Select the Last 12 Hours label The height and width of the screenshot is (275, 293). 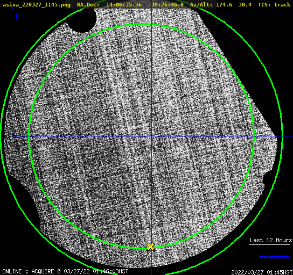[x=271, y=240]
